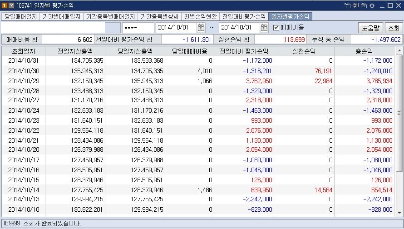The width and height of the screenshot is (404, 229).
Task: Click realized profit 22,984
Action: 323,81
